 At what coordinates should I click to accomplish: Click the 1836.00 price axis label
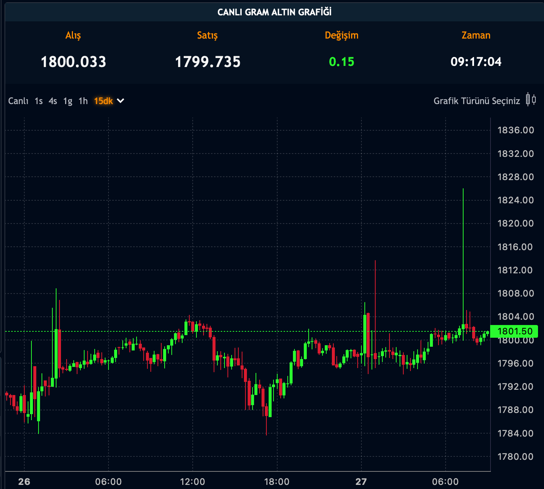click(x=516, y=130)
